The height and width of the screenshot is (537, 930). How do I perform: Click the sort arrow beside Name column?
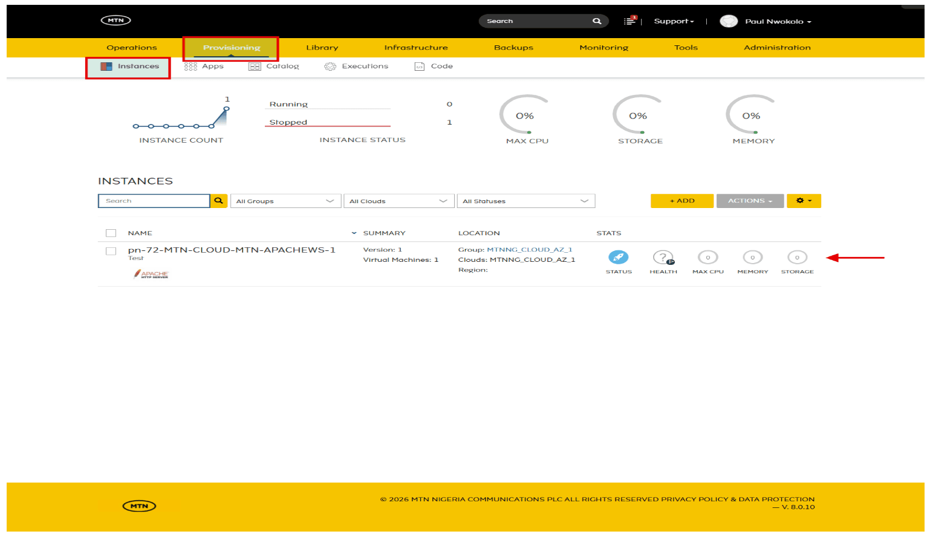pyautogui.click(x=354, y=233)
